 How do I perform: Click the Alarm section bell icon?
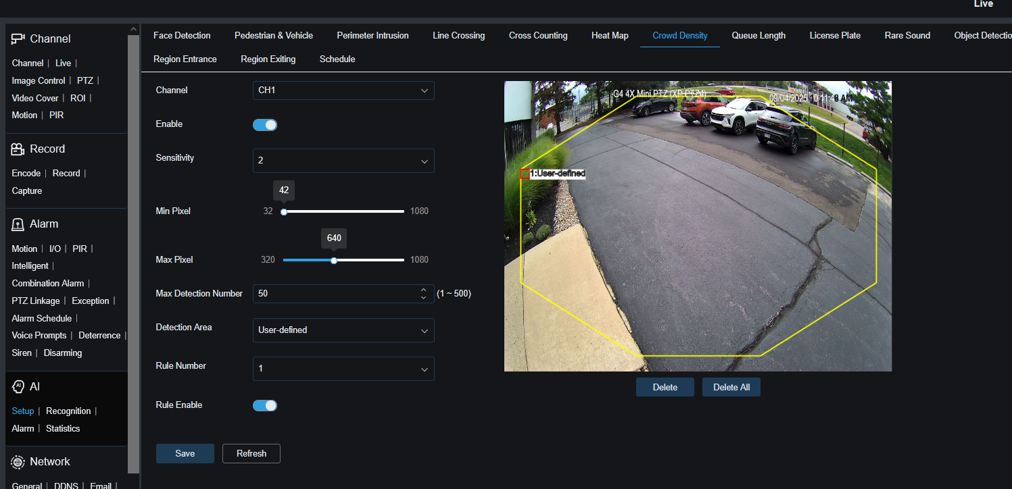click(x=18, y=224)
